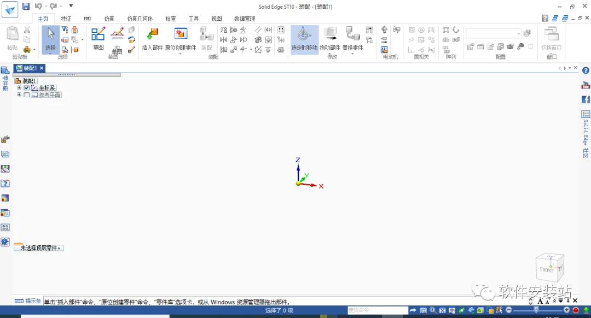This screenshot has width=591, height=318.
Task: Expand the 参考平面 tree node
Action: [19, 95]
